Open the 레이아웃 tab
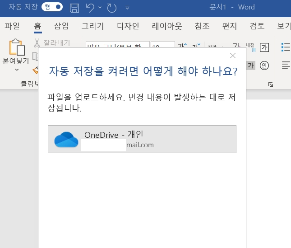Screen dimensions: 291x248 tap(167, 26)
